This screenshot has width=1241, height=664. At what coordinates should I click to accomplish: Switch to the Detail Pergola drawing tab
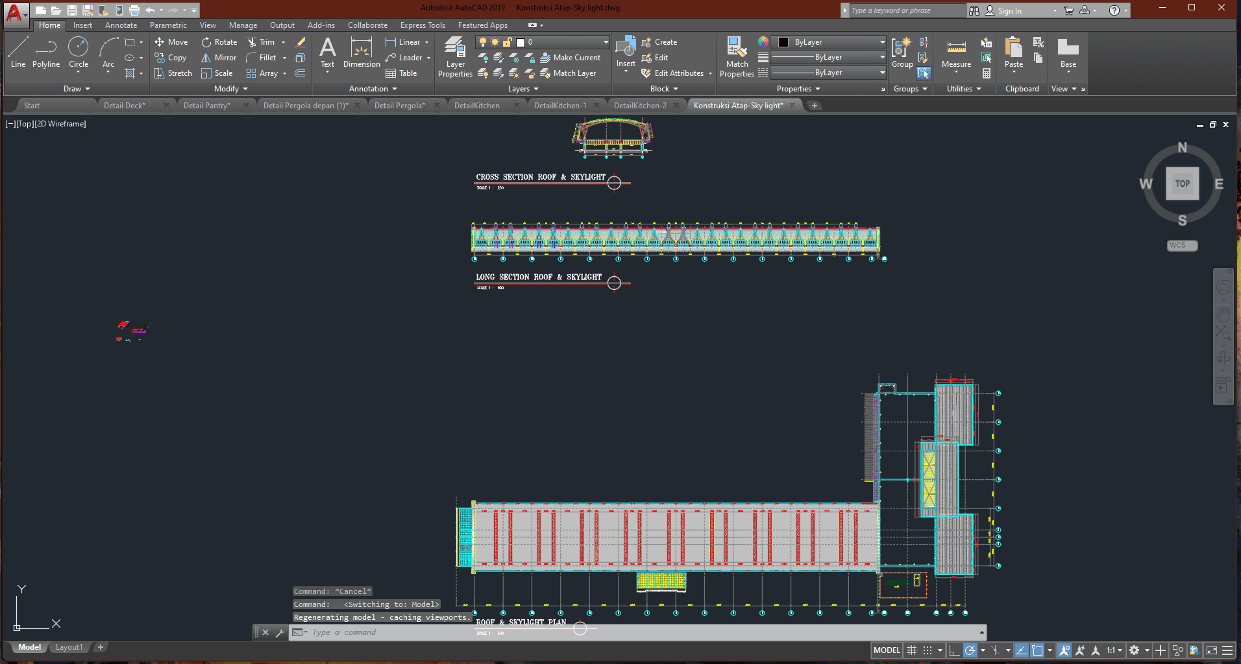(x=399, y=106)
